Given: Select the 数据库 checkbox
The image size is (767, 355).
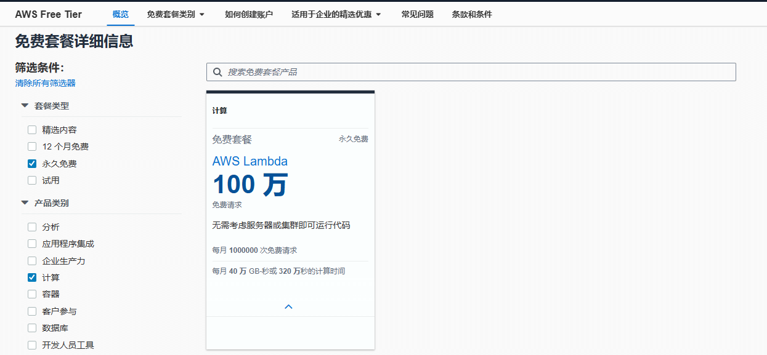Looking at the screenshot, I should tap(32, 328).
